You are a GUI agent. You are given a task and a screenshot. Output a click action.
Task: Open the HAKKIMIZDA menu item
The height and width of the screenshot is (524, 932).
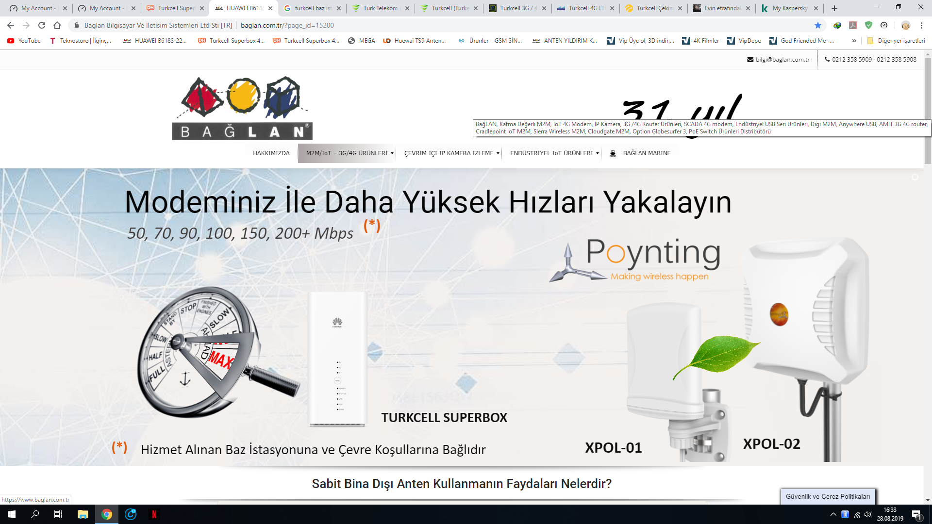[x=271, y=153]
